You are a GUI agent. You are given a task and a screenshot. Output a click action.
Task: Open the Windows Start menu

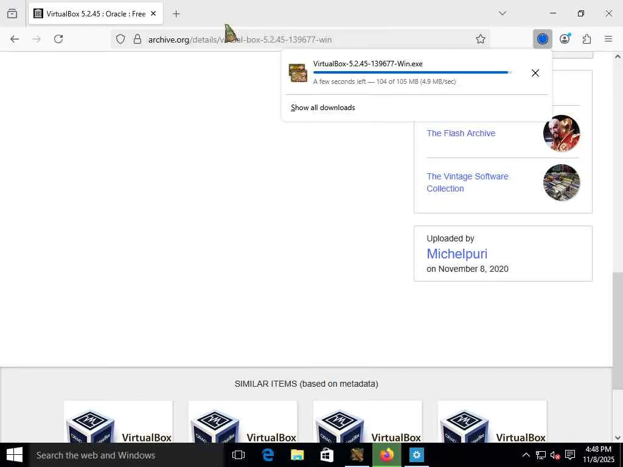15,455
